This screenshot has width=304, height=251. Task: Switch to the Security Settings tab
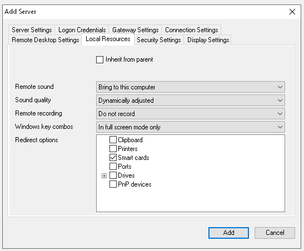click(x=159, y=39)
